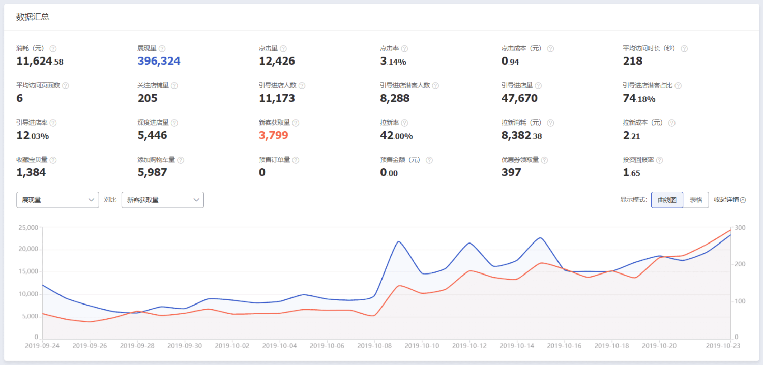Click help icon beside 展现量 metric
The height and width of the screenshot is (365, 763).
pos(162,49)
